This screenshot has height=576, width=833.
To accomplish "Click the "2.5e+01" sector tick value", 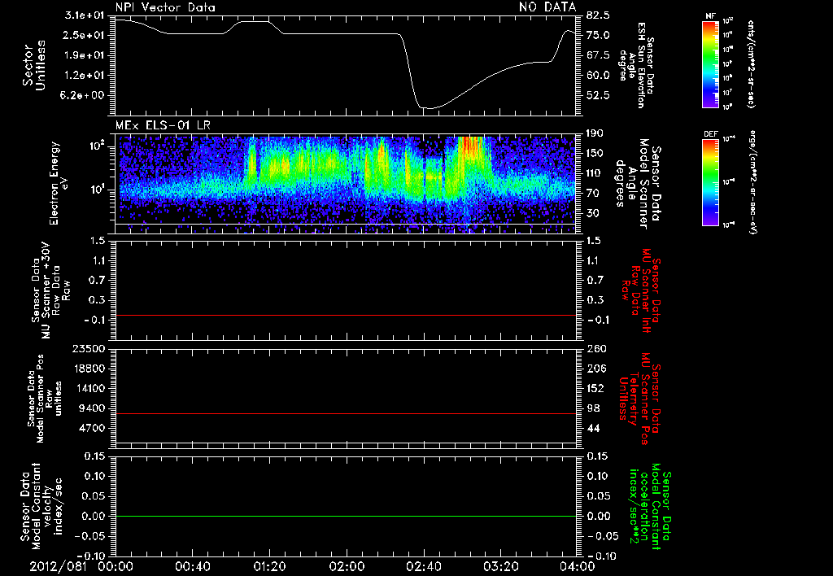I will pos(84,35).
